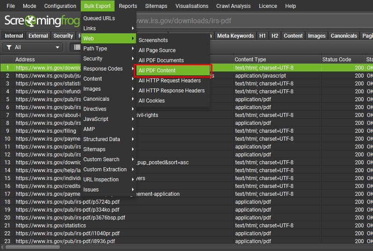Select row with p3676bsp.pdf URL
The height and width of the screenshot is (251, 373).
[186, 218]
